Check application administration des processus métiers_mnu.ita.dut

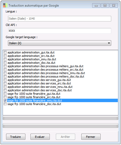pos(5,73)
